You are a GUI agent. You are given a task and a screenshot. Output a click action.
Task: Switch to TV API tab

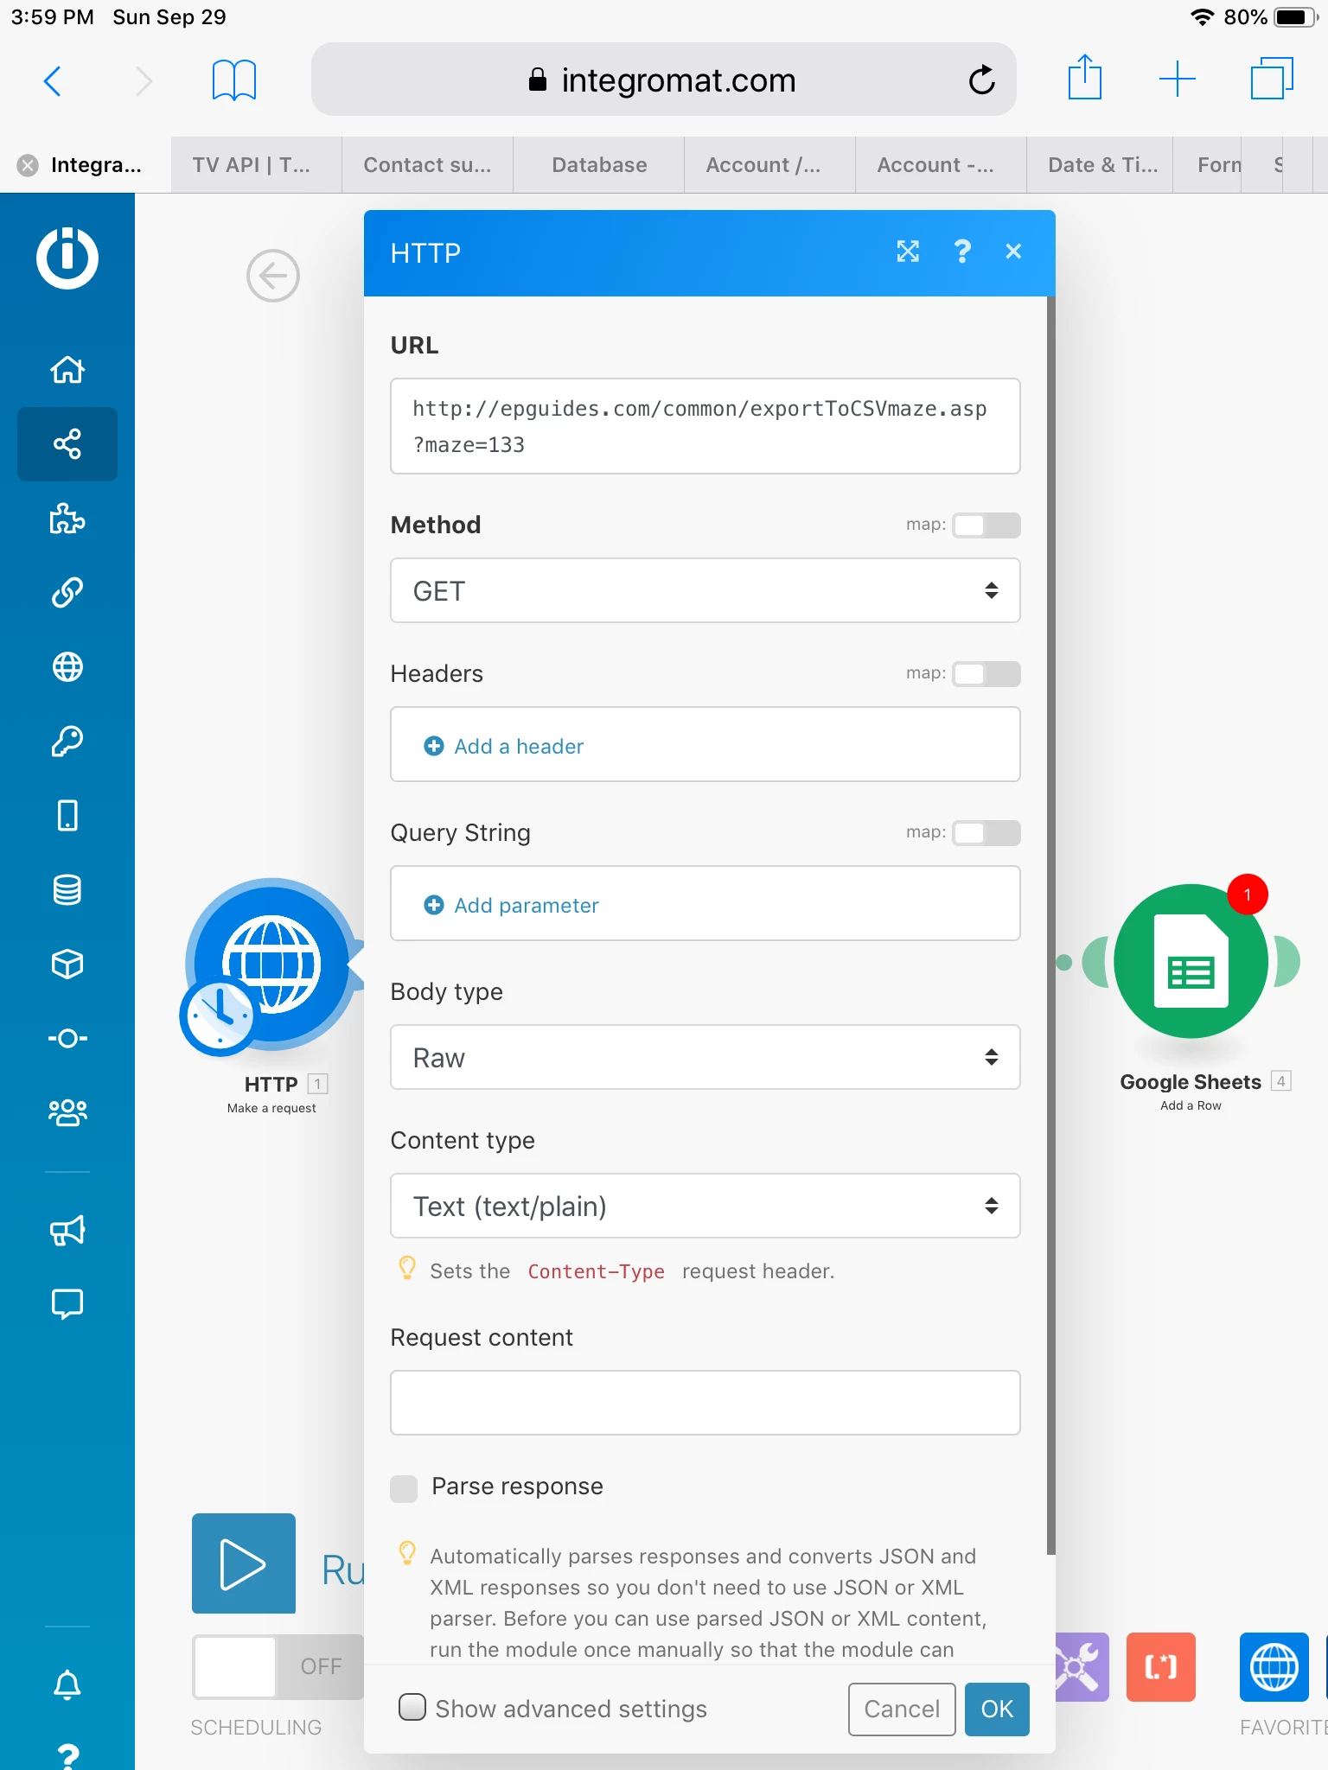coord(256,165)
